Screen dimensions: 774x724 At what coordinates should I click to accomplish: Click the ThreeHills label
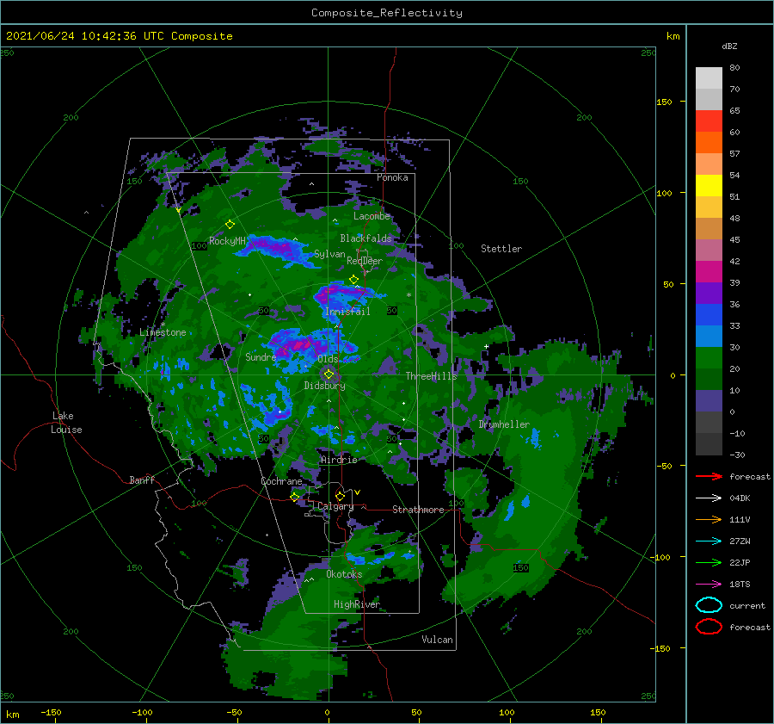pyautogui.click(x=432, y=376)
